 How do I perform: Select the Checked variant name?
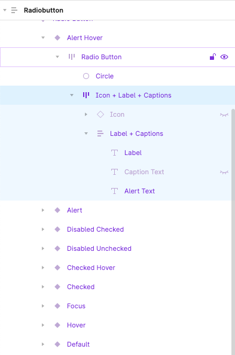[x=81, y=287]
